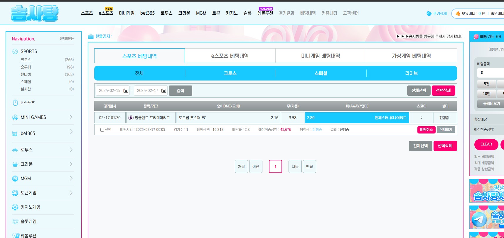Click the Premier League emblem icon in the bet row
The width and height of the screenshot is (504, 238).
coord(131,118)
